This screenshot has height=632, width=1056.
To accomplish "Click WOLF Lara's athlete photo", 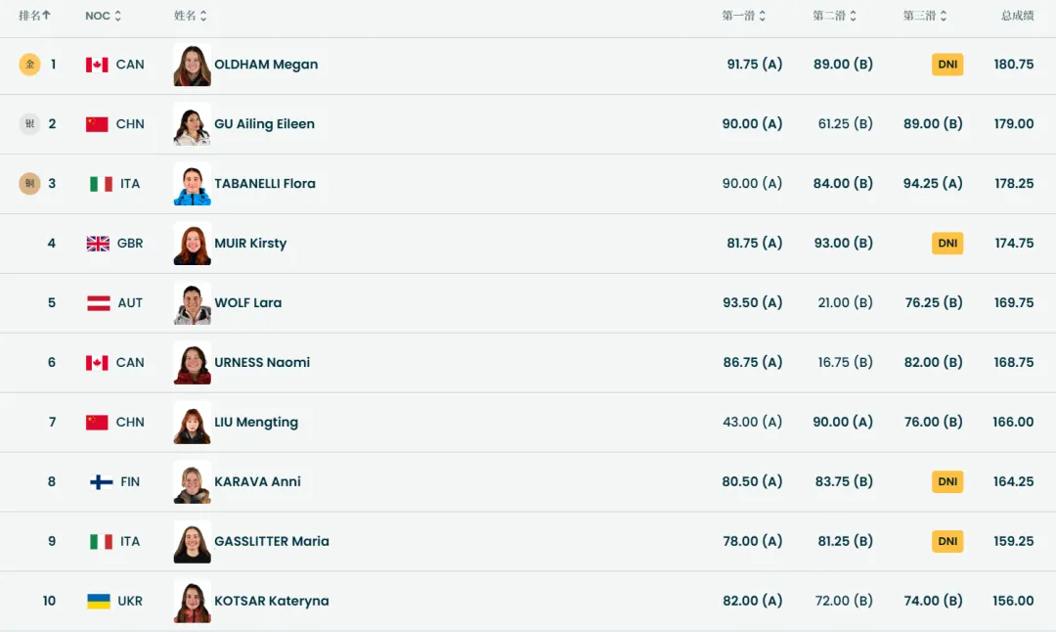I will [x=192, y=303].
